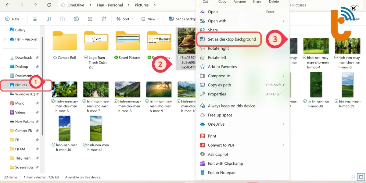Image resolution: width=366 pixels, height=183 pixels.
Task: Click the Copy icon in toolbar
Action: 49,19
